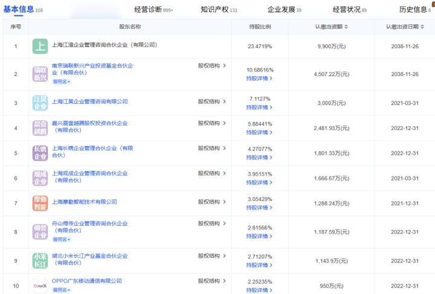
Task: Click the orange 摩勤智能 logo icon
Action: click(x=40, y=203)
